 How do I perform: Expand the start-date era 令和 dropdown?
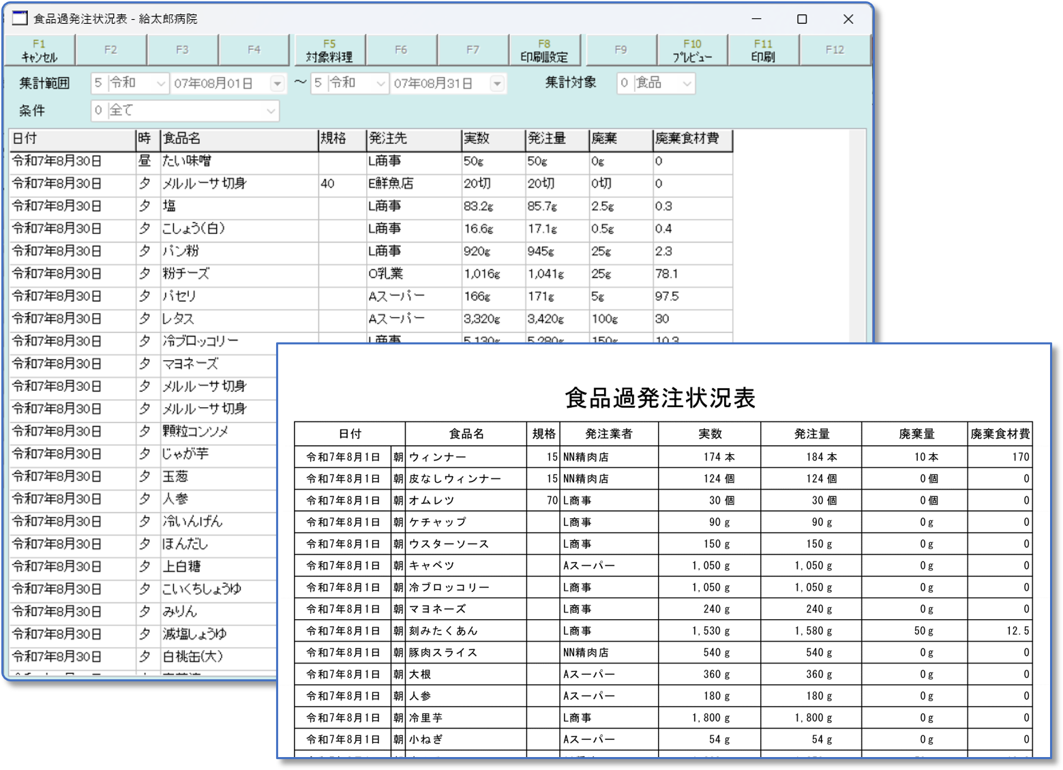pyautogui.click(x=160, y=83)
